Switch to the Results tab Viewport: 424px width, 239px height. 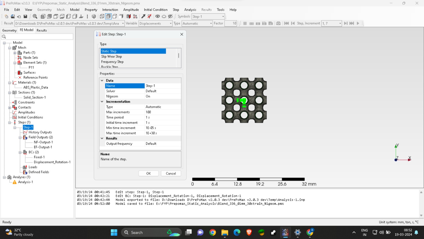[x=42, y=30]
